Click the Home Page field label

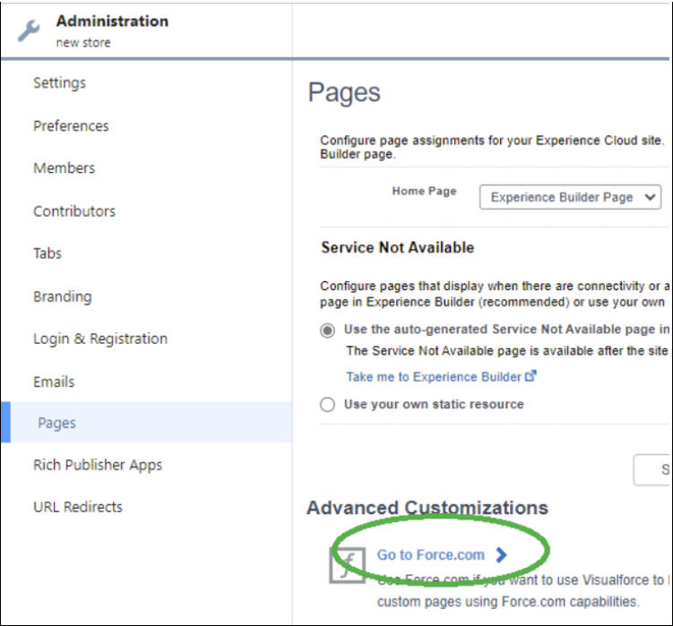[424, 192]
